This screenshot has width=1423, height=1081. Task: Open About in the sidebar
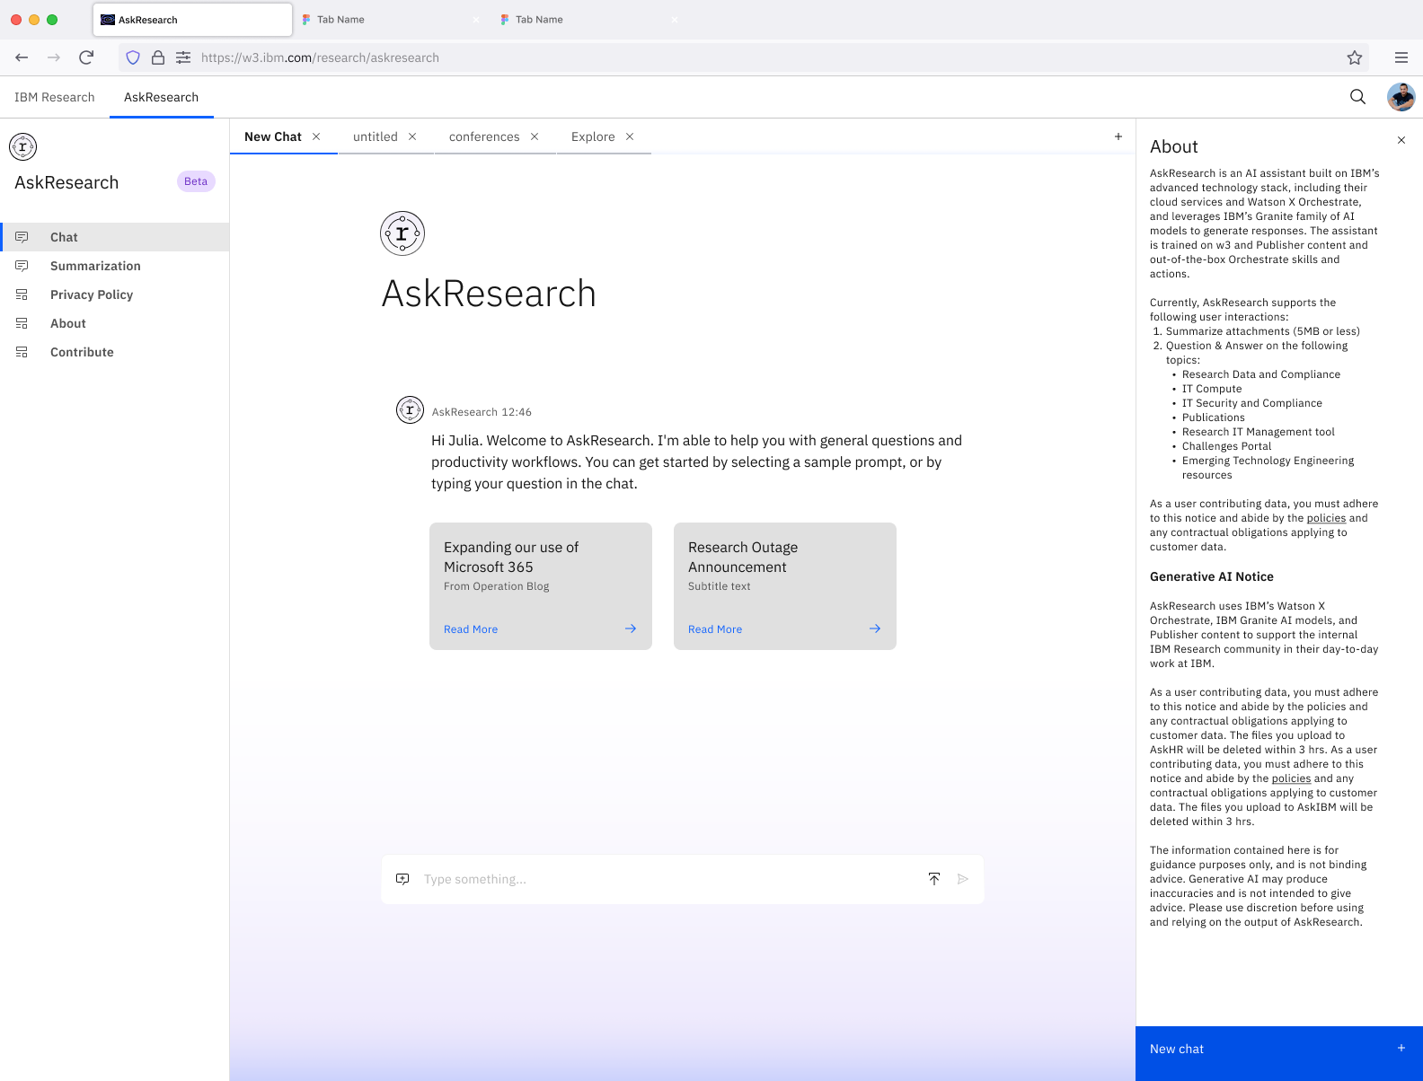pos(115,323)
